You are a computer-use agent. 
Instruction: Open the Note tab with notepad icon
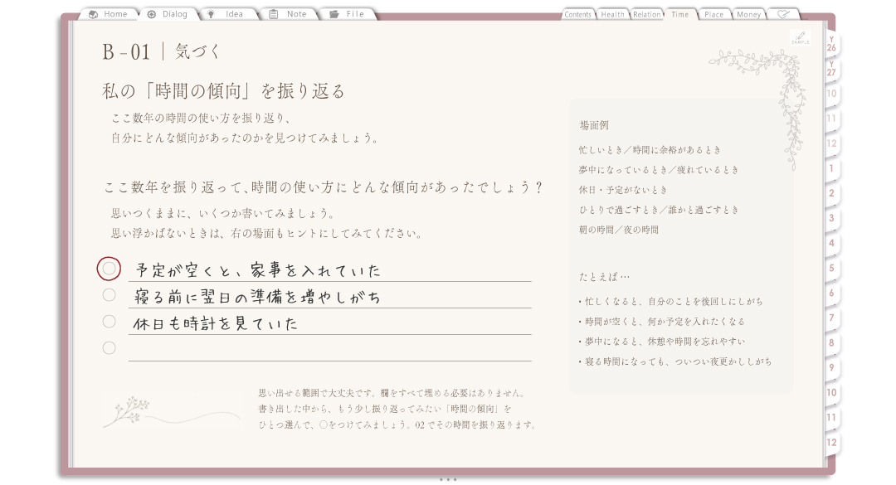(x=289, y=14)
